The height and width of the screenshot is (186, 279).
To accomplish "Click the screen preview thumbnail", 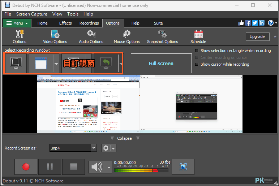I will click(139, 104).
